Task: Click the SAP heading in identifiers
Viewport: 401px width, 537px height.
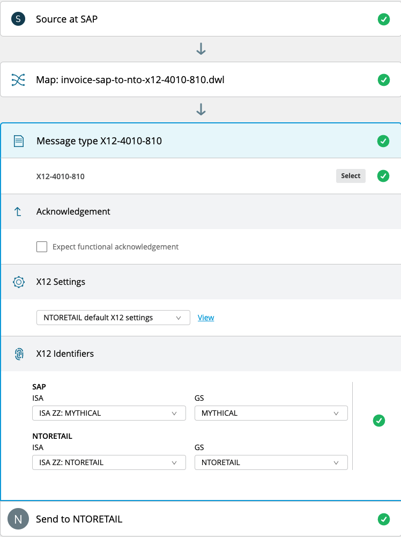Action: point(39,387)
